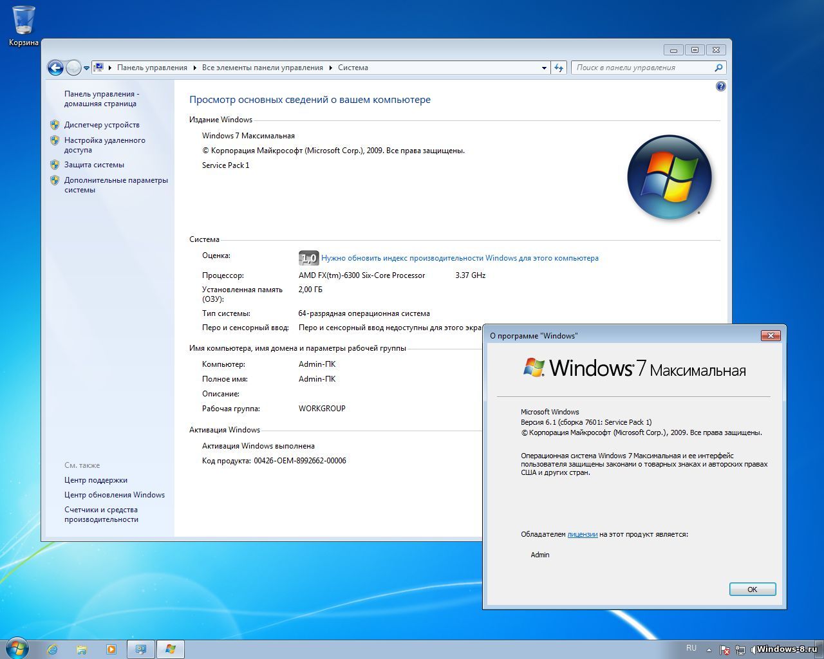The height and width of the screenshot is (659, 824).
Task: Open recent pages dropdown next to navigation arrows
Action: (86, 68)
